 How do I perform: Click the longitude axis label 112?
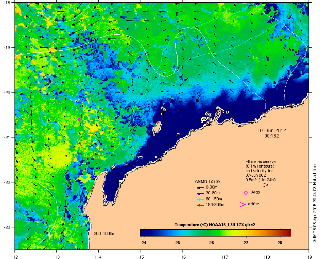[15, 257]
